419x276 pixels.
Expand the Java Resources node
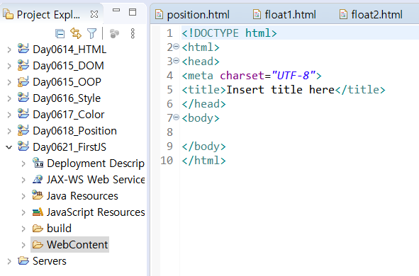point(23,196)
